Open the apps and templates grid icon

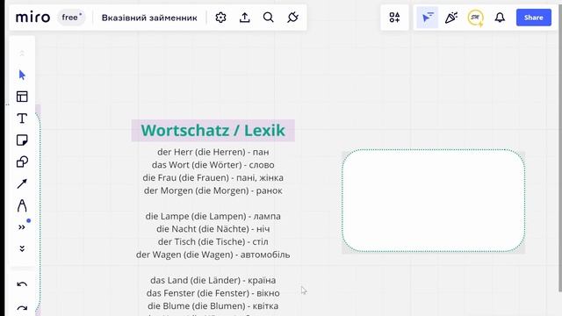pos(394,18)
